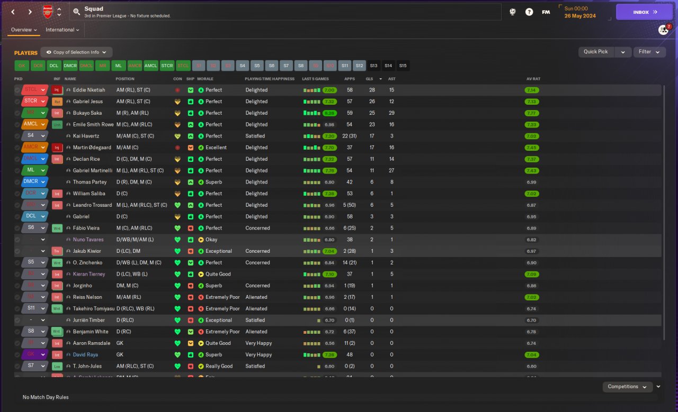Click the player icon beside Kai Havertz
Image resolution: width=678 pixels, height=412 pixels.
[x=68, y=136]
